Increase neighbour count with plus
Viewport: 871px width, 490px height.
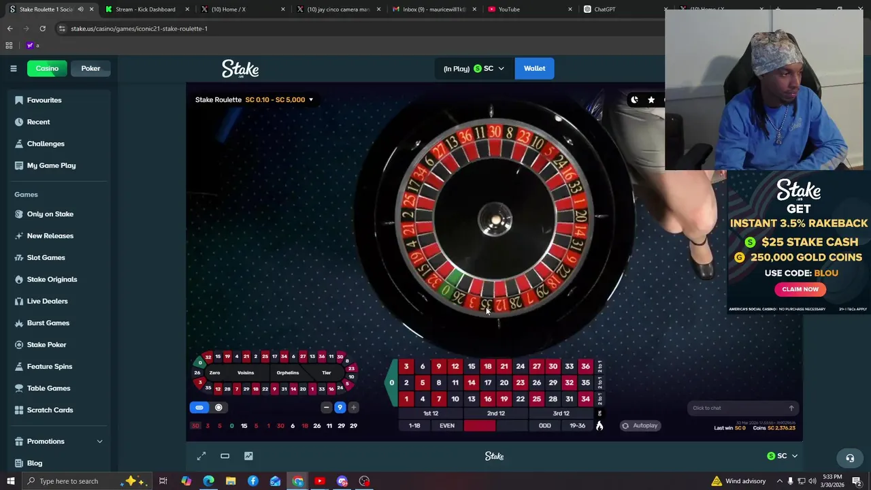353,408
